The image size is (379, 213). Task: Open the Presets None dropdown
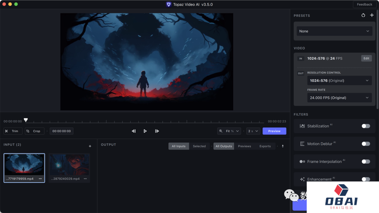tap(334, 31)
